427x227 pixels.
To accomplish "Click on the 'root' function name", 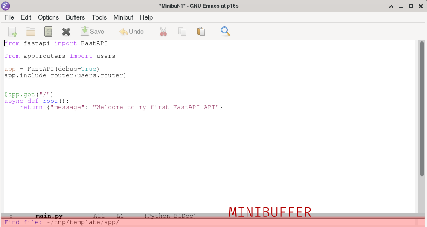I will (x=50, y=101).
